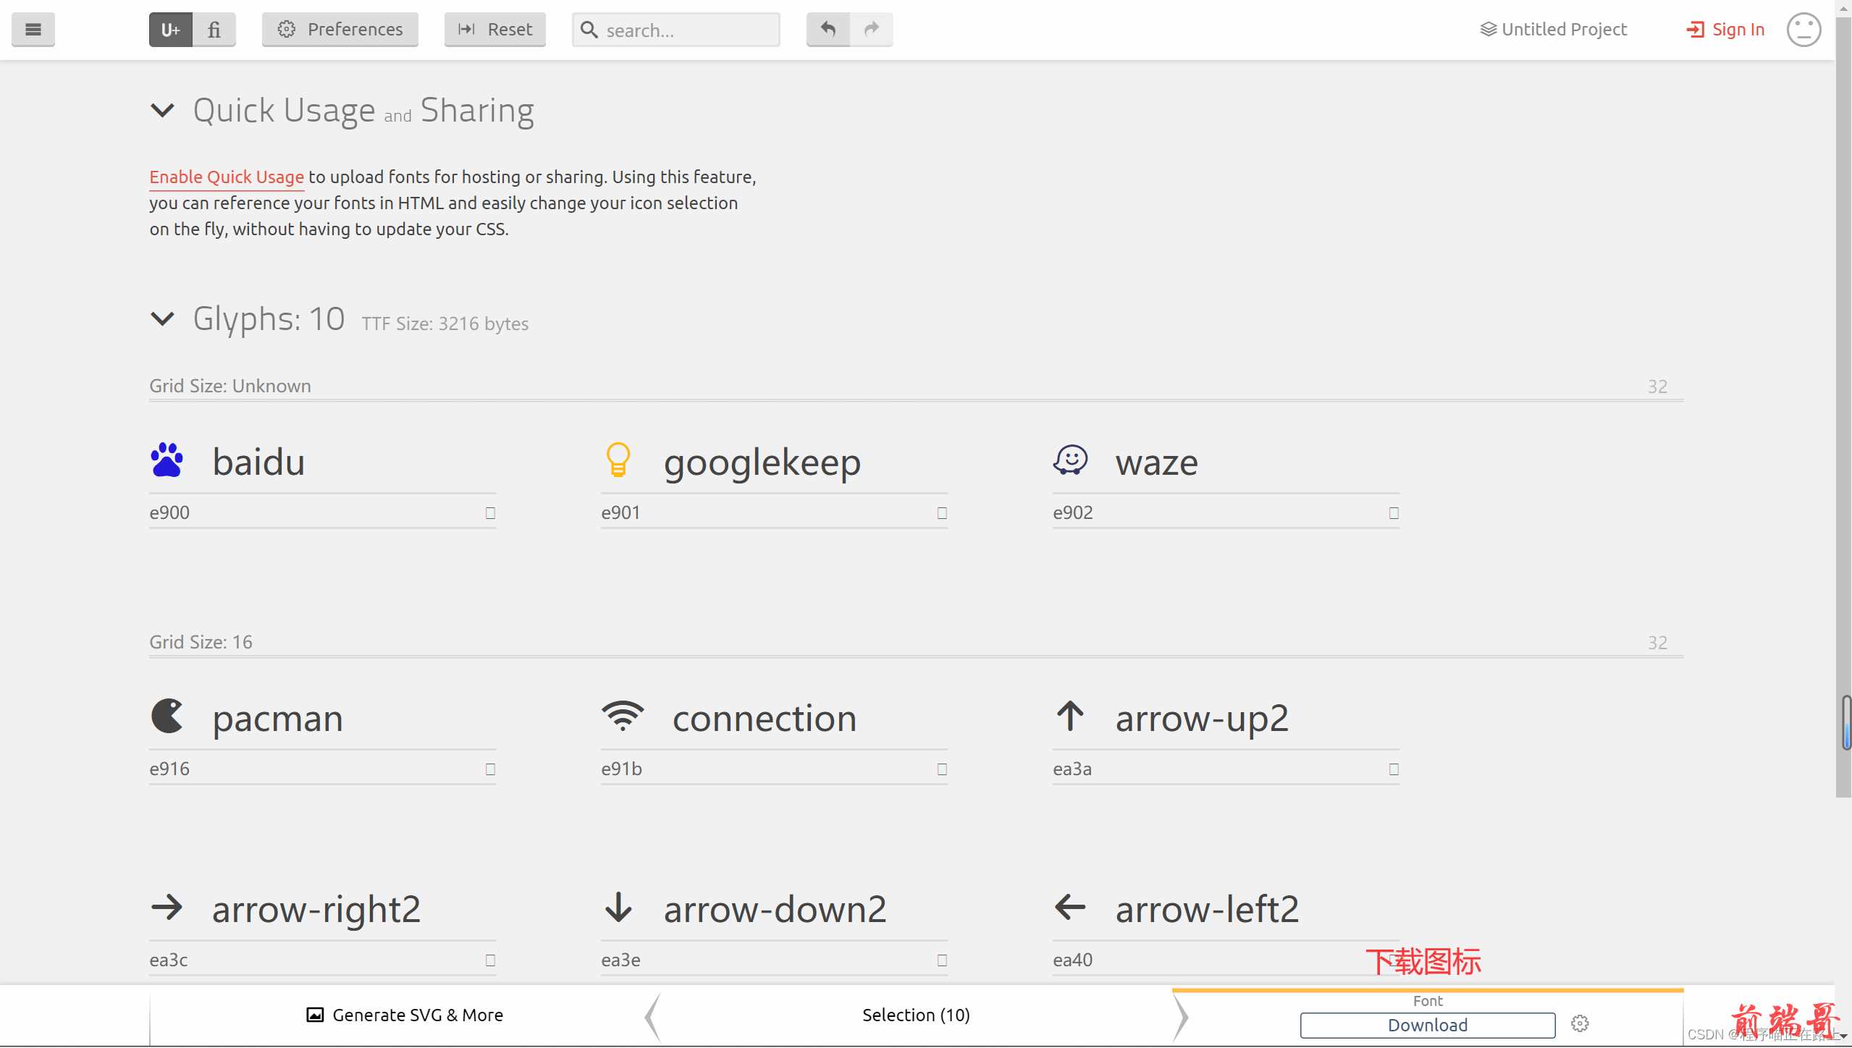Collapse the Quick Usage and Sharing section
The height and width of the screenshot is (1048, 1852).
(162, 111)
